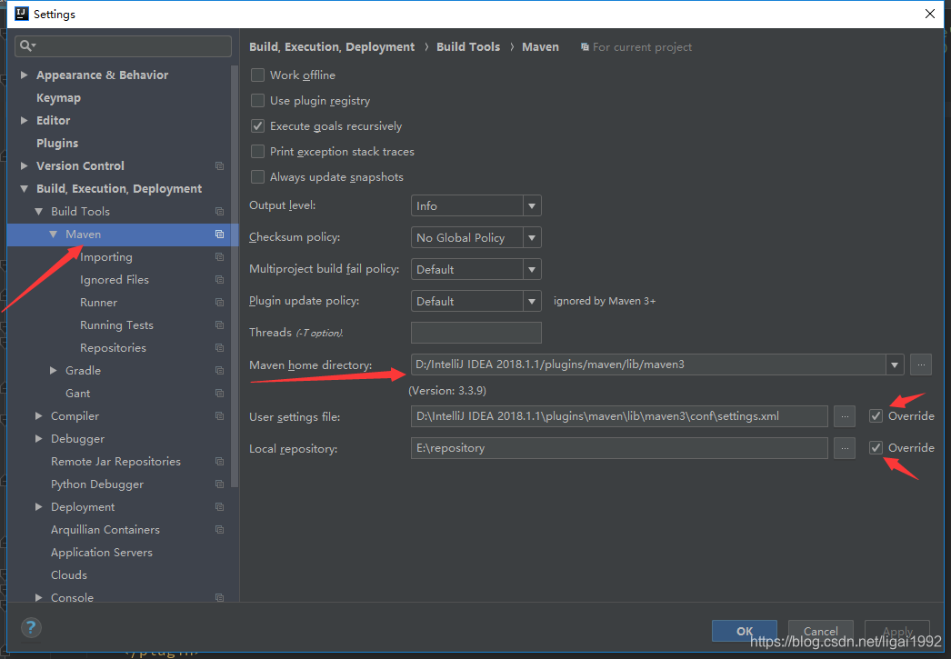The height and width of the screenshot is (659, 951).
Task: Click project-level icon beside Version Control
Action: (x=219, y=166)
